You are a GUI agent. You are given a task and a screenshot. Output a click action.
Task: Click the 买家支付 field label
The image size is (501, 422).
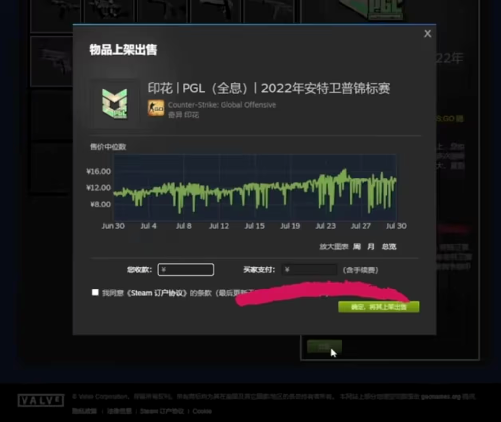(x=259, y=269)
